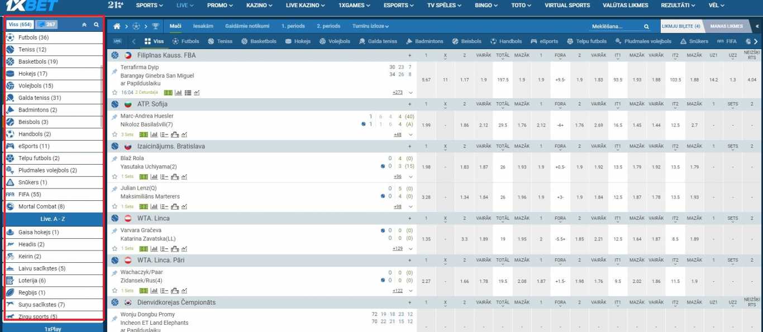The height and width of the screenshot is (332, 763).
Task: Open the 1xPlay button at sidebar bottom
Action: click(53, 329)
